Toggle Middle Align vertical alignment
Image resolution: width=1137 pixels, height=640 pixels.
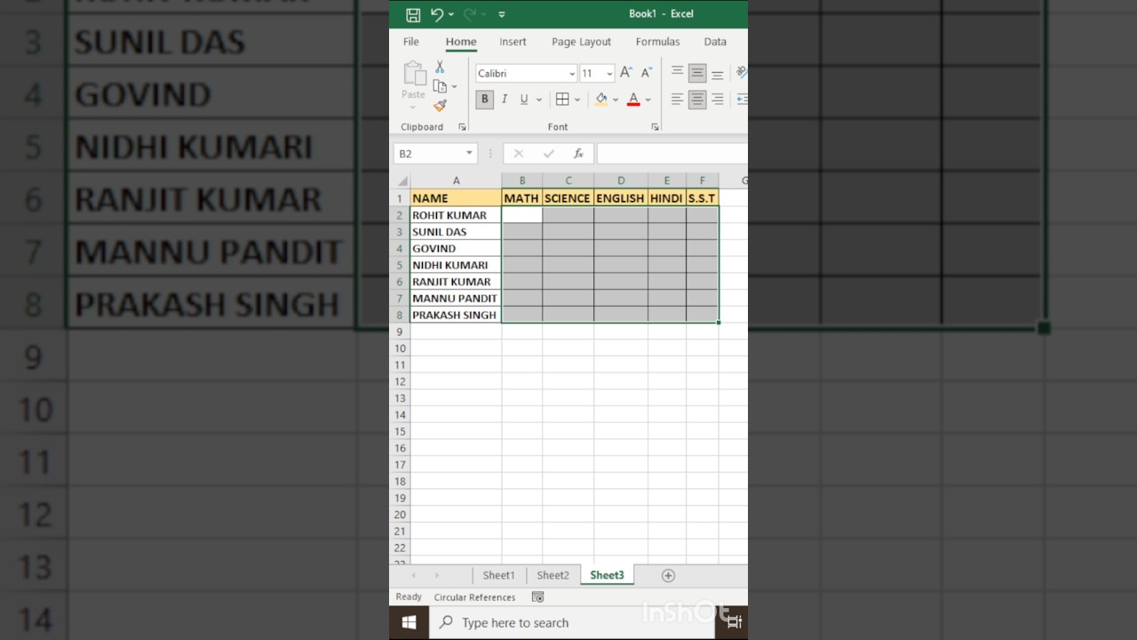coord(697,73)
